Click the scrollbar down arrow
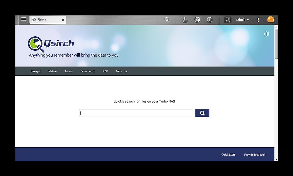293x176 pixels. click(276, 160)
